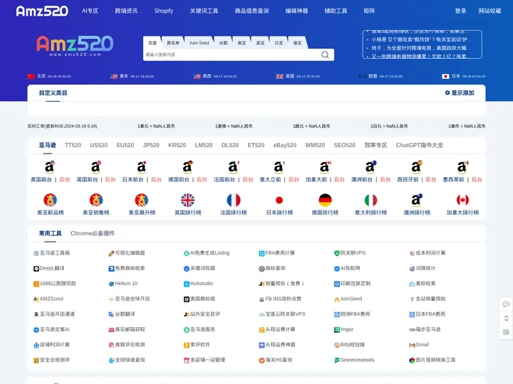Open the 美国前台 Amazon icon

pyautogui.click(x=50, y=166)
